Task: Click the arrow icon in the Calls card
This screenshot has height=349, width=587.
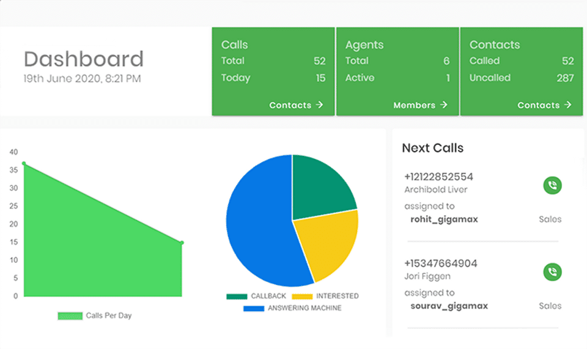Action: (319, 105)
